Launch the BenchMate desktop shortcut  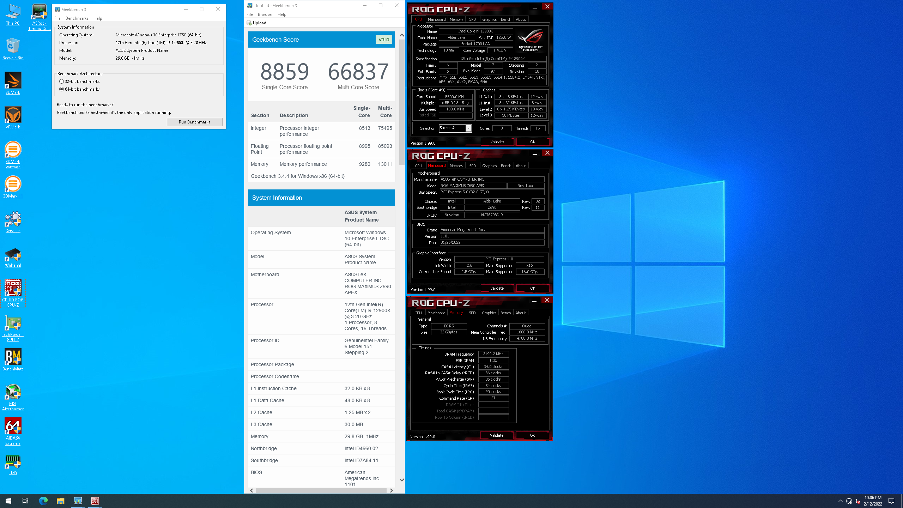pyautogui.click(x=13, y=360)
